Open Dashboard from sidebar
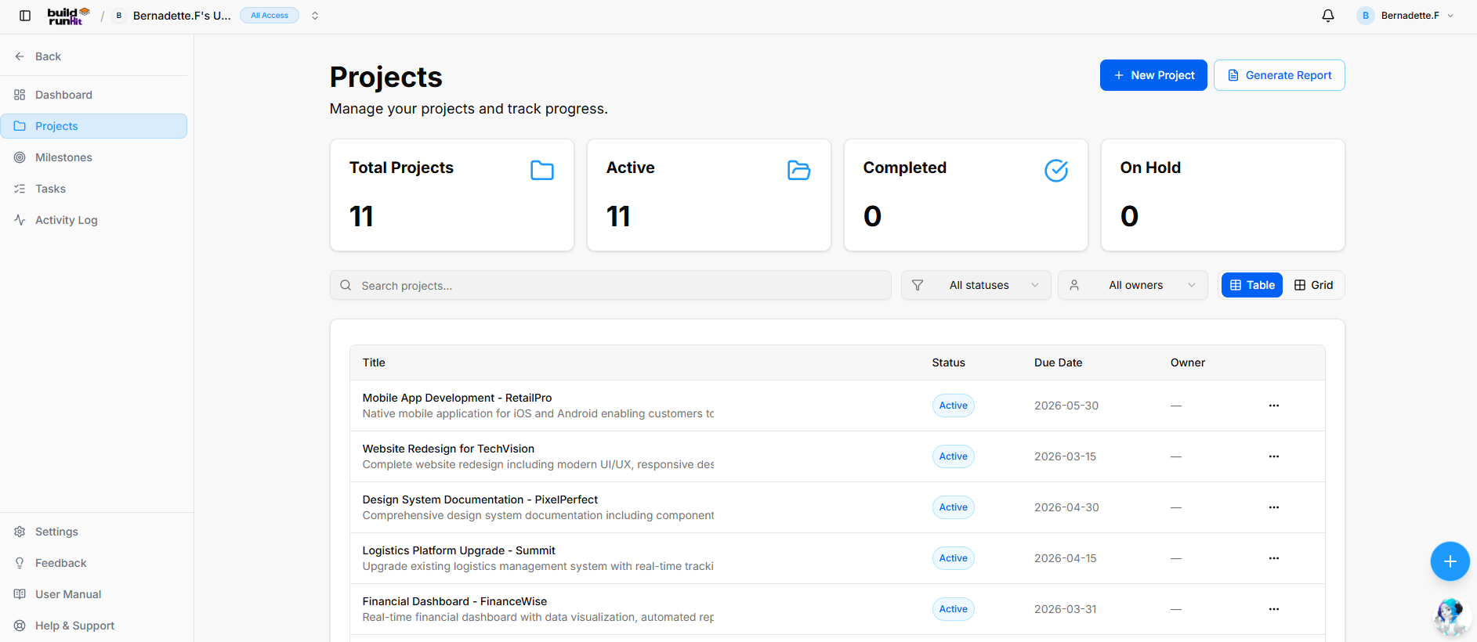Screen dimensions: 1477x642 pyautogui.click(x=94, y=95)
